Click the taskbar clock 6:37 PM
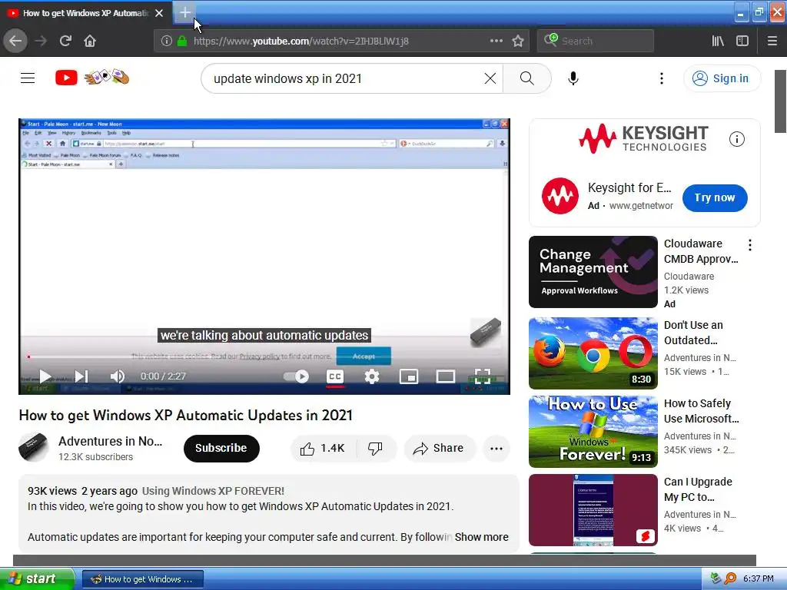The width and height of the screenshot is (787, 590). pyautogui.click(x=758, y=579)
